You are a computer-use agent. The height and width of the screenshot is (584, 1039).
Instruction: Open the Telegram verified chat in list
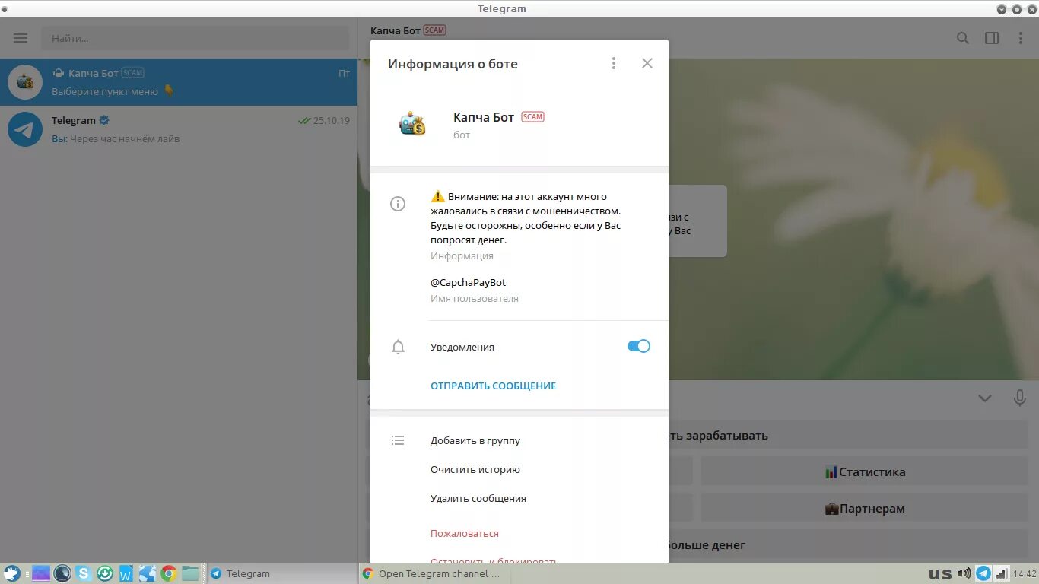[x=179, y=129]
